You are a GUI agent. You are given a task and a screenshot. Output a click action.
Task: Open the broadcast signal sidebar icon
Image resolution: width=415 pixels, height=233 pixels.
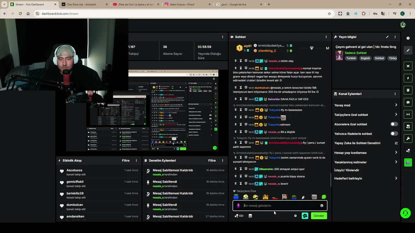tap(408, 114)
